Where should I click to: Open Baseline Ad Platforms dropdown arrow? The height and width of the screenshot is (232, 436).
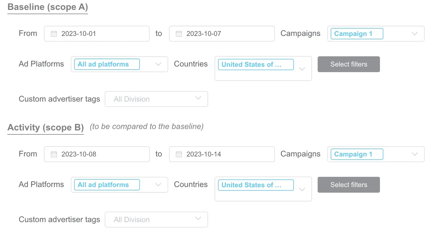click(158, 64)
